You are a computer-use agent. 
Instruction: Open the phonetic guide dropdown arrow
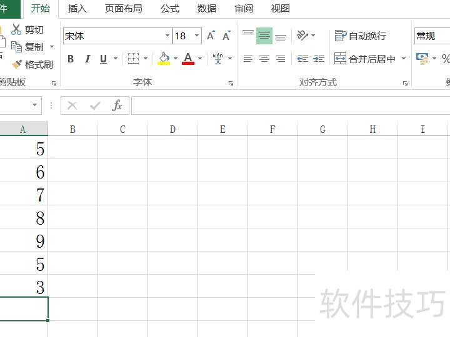click(x=230, y=59)
